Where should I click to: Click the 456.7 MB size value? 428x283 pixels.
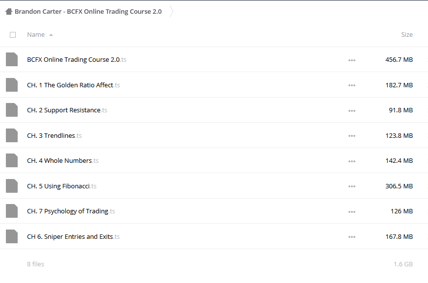point(399,59)
